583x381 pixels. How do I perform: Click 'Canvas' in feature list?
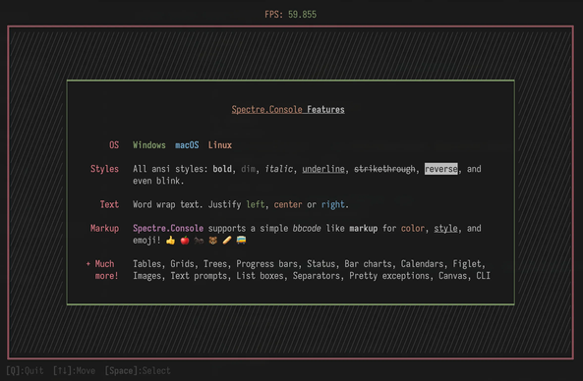tap(452, 276)
